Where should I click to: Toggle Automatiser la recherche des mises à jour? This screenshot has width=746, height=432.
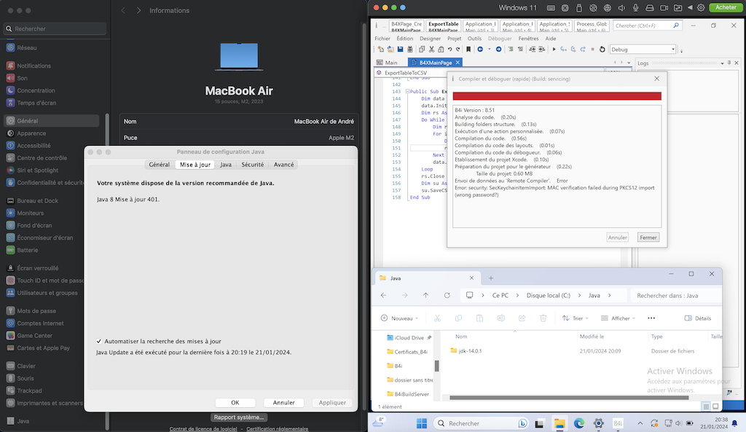[99, 341]
